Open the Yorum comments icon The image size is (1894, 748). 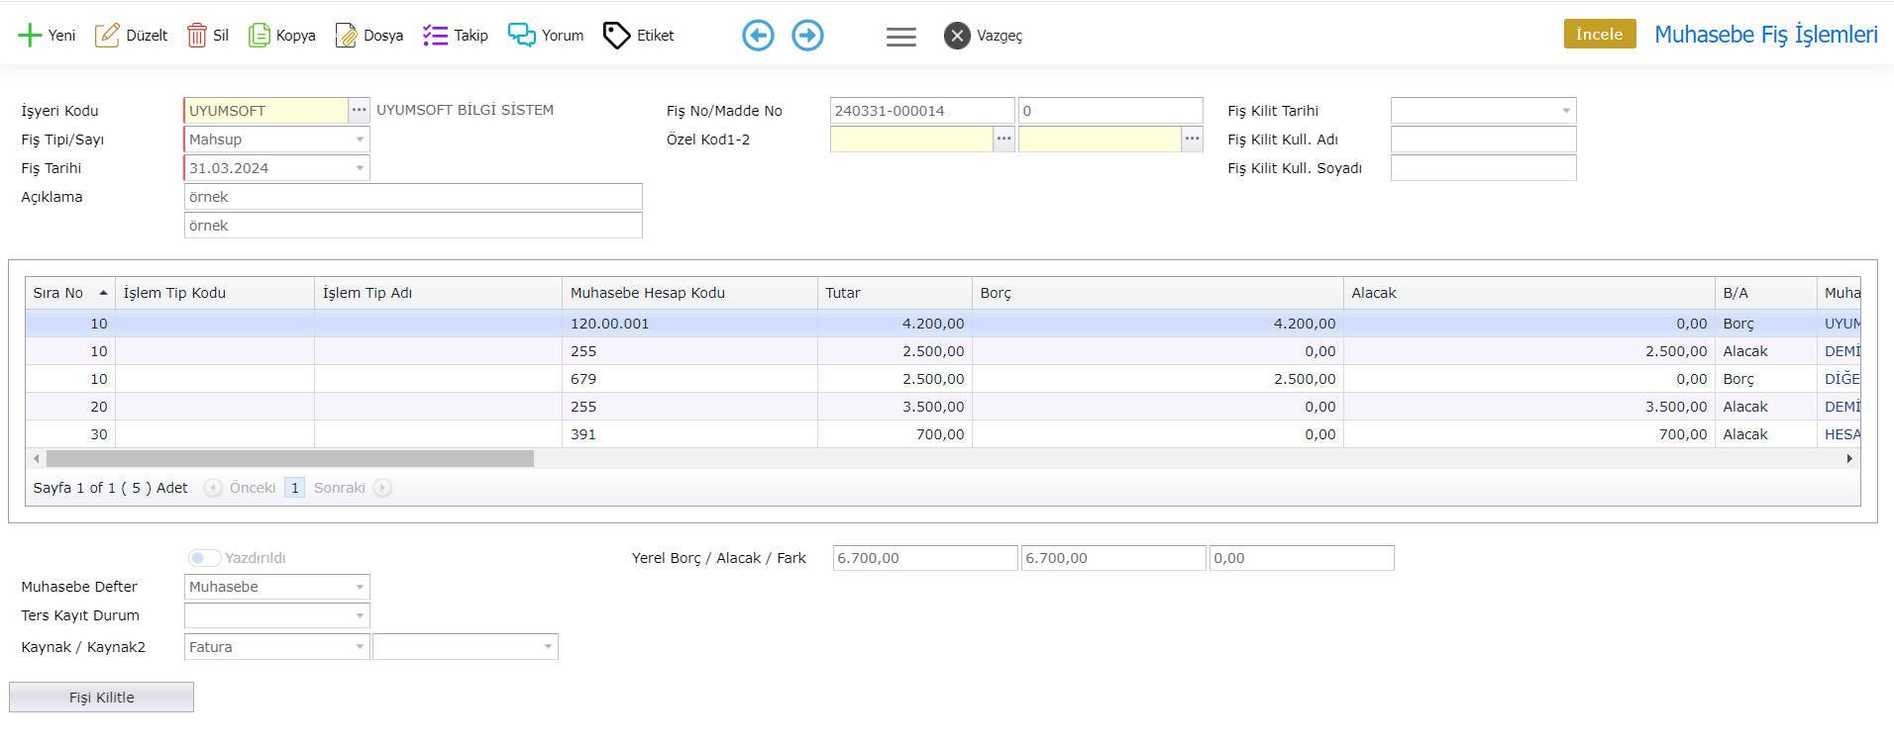(521, 36)
